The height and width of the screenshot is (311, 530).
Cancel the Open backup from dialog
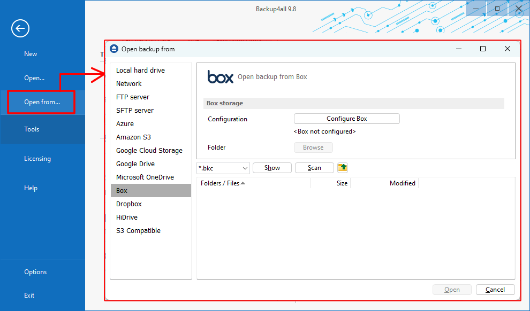click(x=495, y=289)
